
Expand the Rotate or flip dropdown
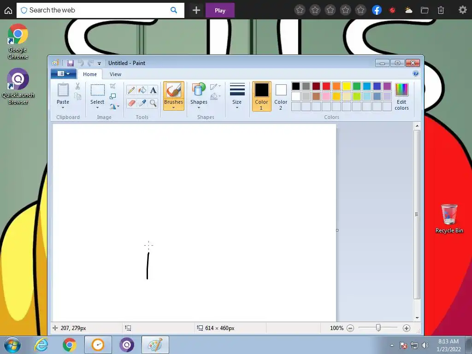point(114,106)
